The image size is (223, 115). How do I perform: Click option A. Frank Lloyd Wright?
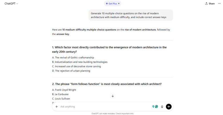(64, 90)
